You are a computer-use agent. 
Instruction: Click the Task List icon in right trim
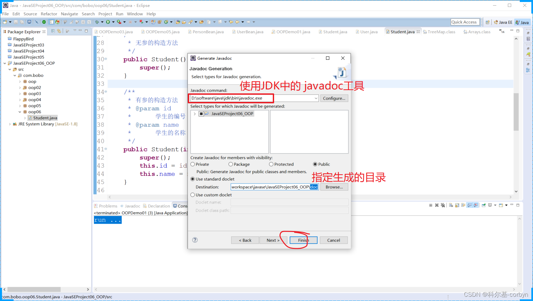[x=528, y=39]
